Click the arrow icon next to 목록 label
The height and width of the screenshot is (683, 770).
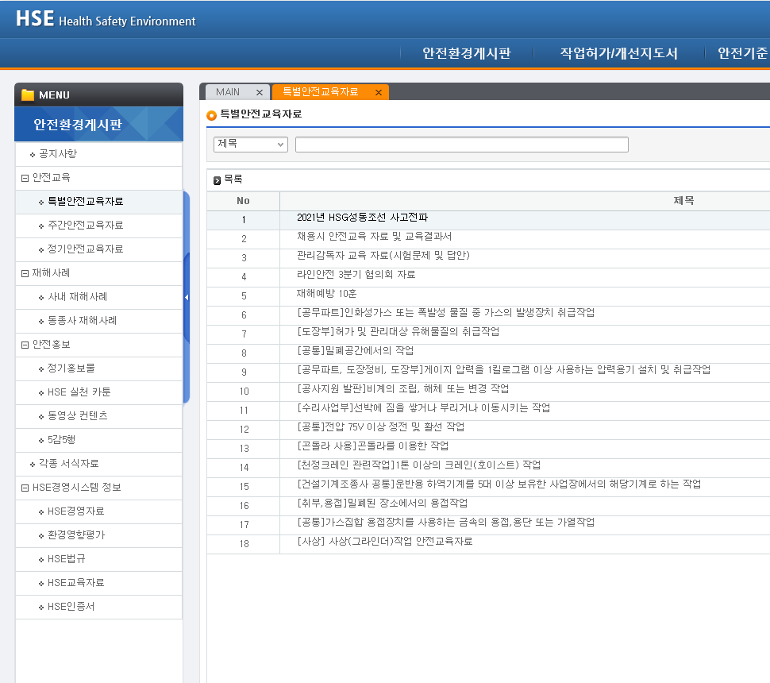216,180
